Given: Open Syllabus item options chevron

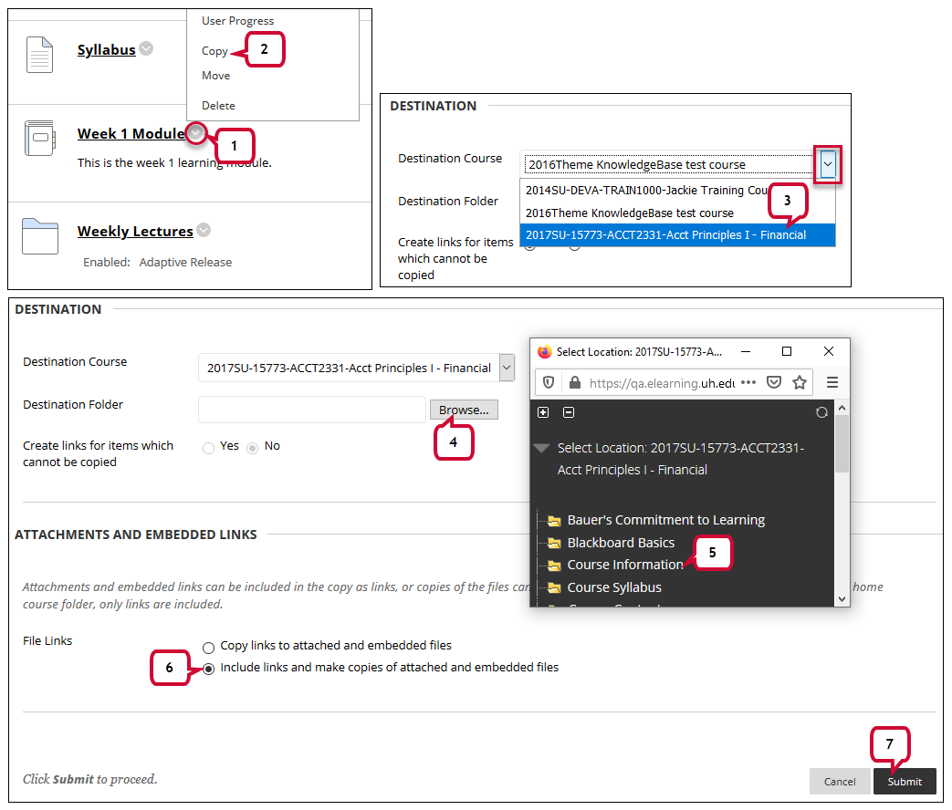Looking at the screenshot, I should tap(146, 48).
